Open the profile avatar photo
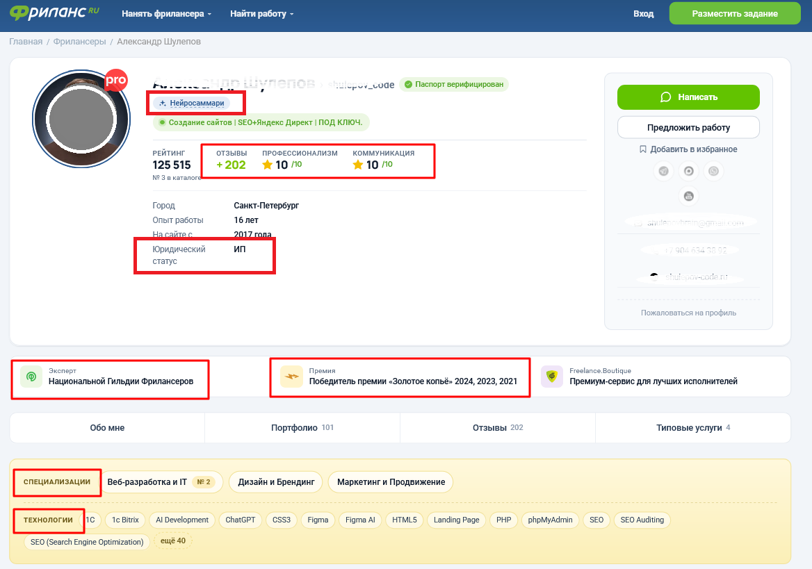 coord(81,119)
